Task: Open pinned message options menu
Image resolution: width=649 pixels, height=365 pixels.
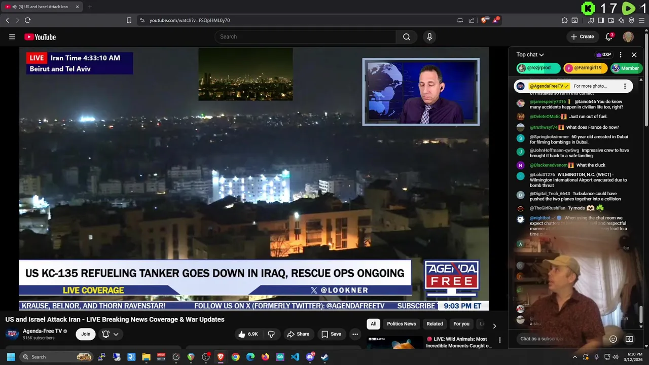Action: coord(625,86)
